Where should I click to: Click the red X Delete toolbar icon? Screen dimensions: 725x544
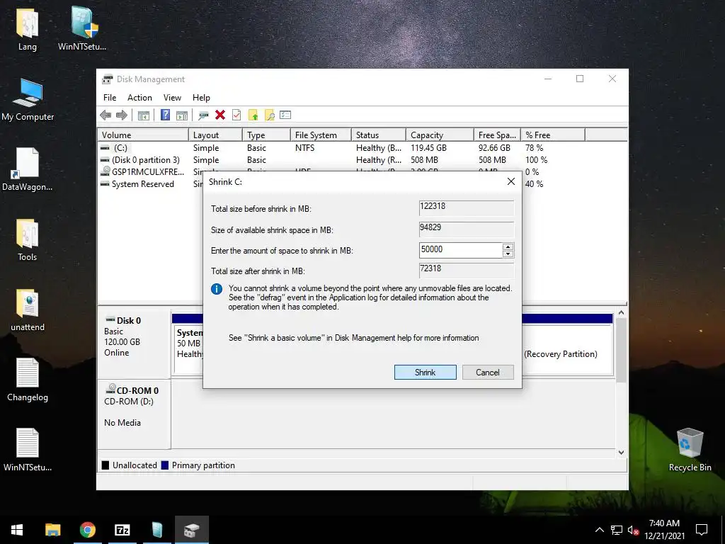pyautogui.click(x=220, y=115)
